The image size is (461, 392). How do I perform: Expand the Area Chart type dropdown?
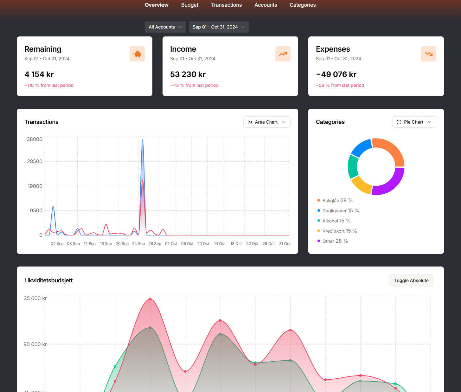267,122
